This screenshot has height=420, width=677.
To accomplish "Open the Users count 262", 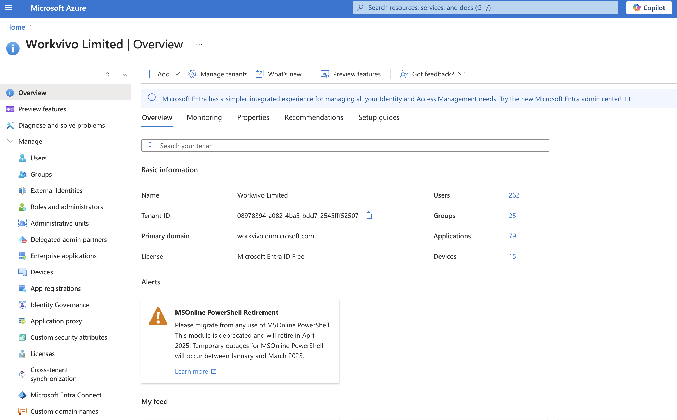I will tap(514, 195).
